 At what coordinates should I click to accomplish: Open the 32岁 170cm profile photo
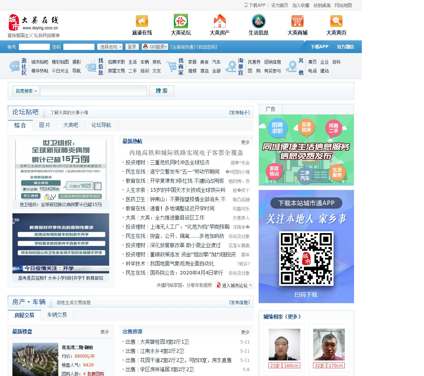(329, 345)
